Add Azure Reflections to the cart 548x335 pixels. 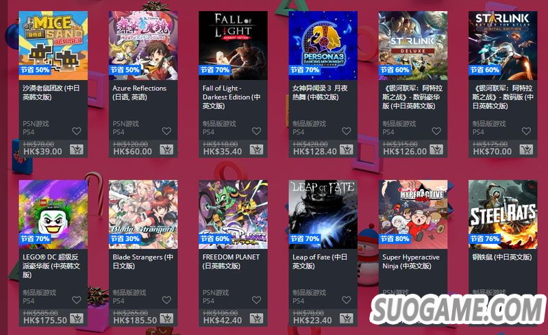click(x=166, y=149)
